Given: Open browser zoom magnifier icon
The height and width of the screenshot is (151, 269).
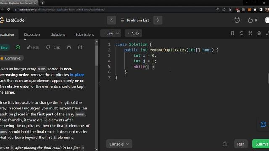Looking at the screenshot, I should (x=218, y=10).
